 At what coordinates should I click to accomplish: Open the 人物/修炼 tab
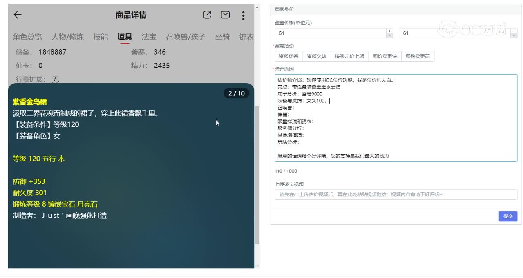67,37
